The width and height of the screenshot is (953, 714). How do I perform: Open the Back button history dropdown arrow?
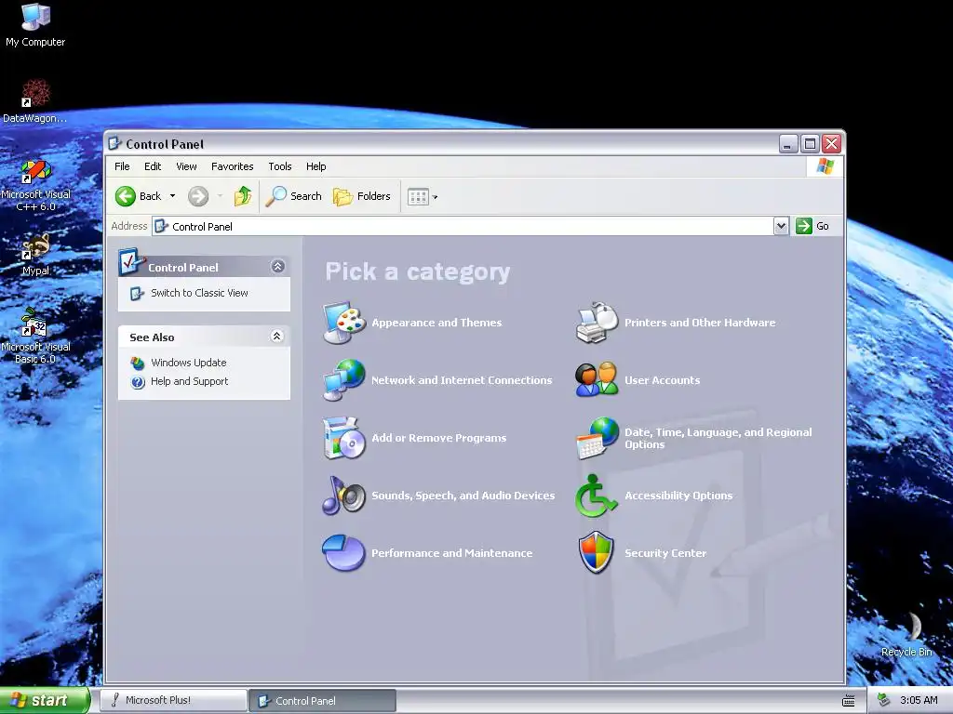[x=172, y=196]
